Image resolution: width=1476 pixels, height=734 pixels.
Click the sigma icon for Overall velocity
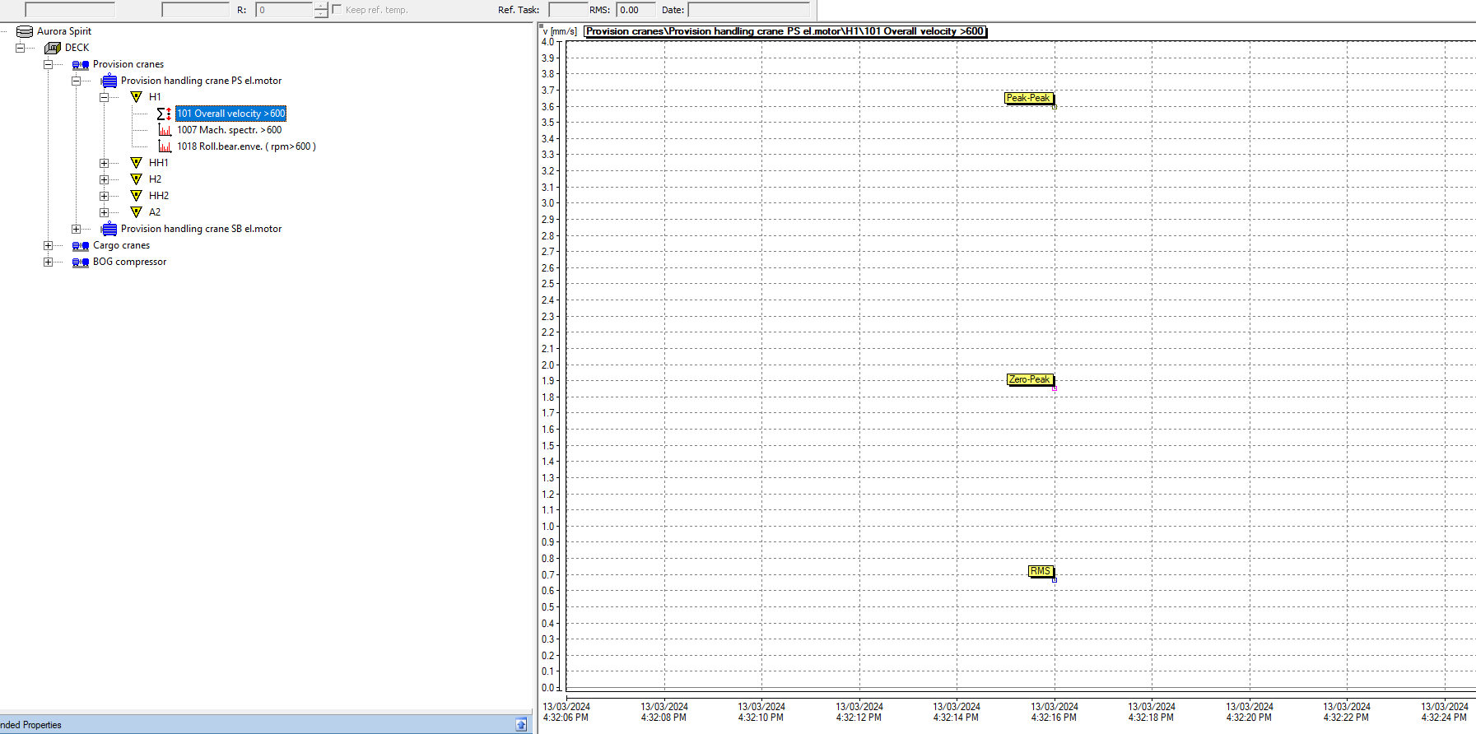tap(164, 114)
